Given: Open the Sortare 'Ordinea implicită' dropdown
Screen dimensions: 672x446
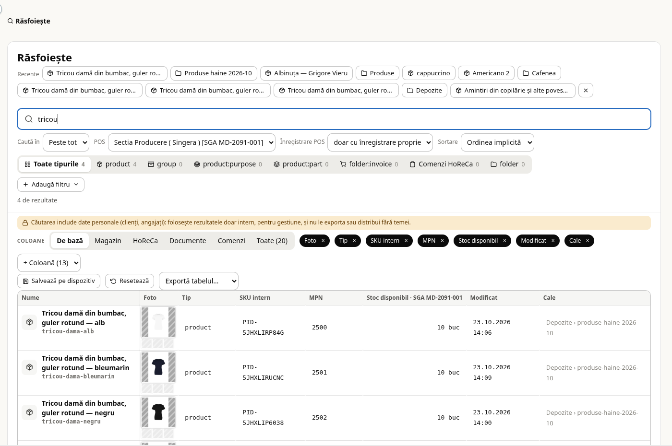Looking at the screenshot, I should coord(497,142).
